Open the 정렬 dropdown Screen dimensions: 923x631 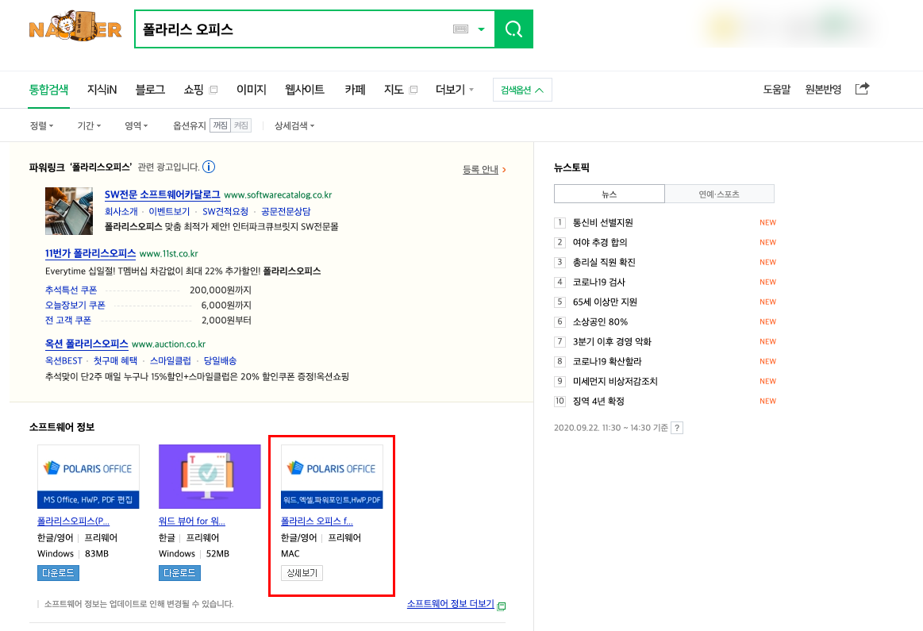point(42,125)
